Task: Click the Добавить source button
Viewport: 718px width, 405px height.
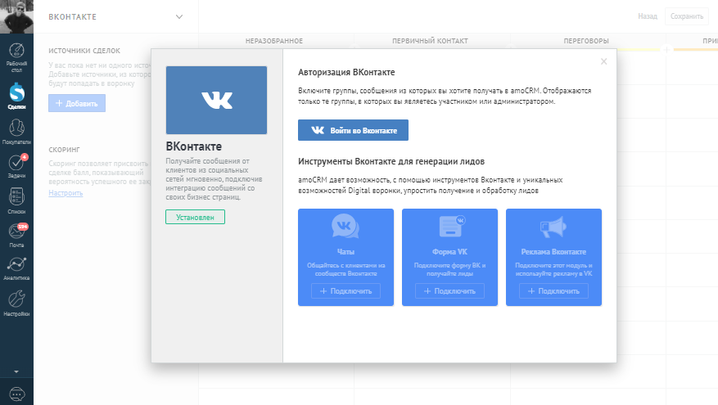Action: tap(77, 103)
